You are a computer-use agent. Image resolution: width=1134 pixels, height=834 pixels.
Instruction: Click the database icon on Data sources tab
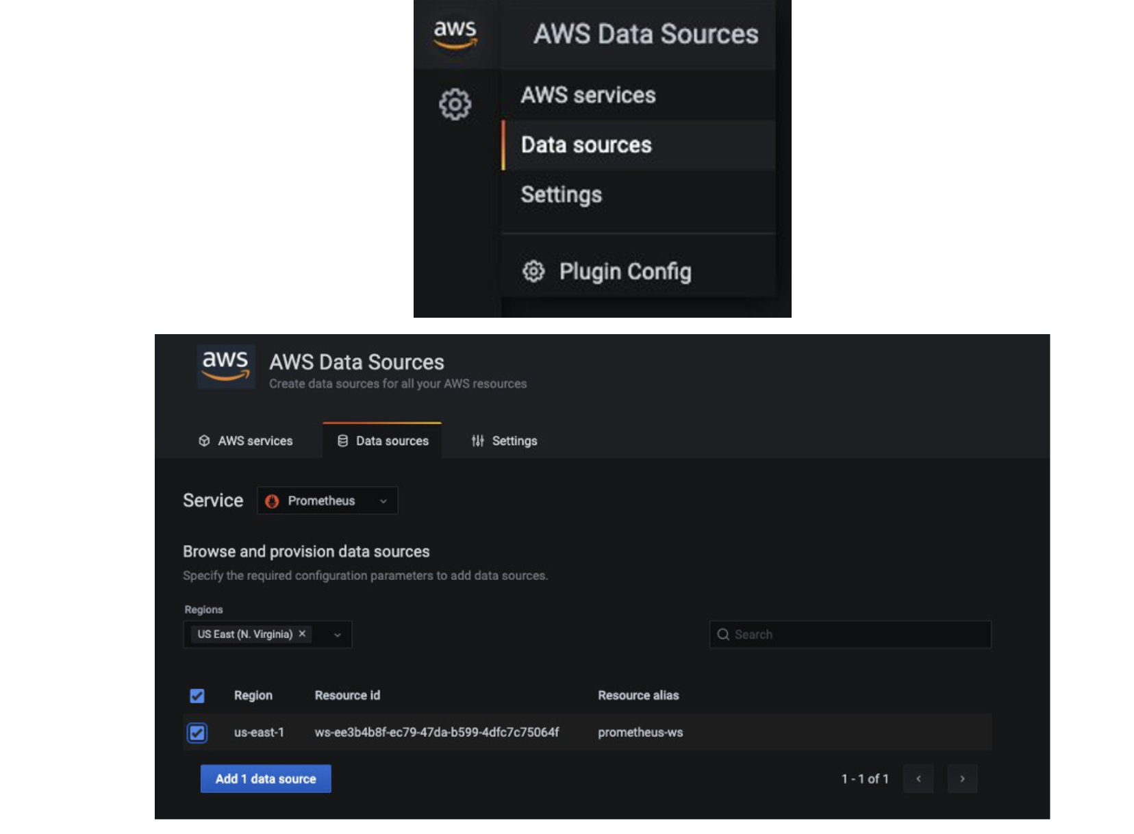(x=342, y=441)
